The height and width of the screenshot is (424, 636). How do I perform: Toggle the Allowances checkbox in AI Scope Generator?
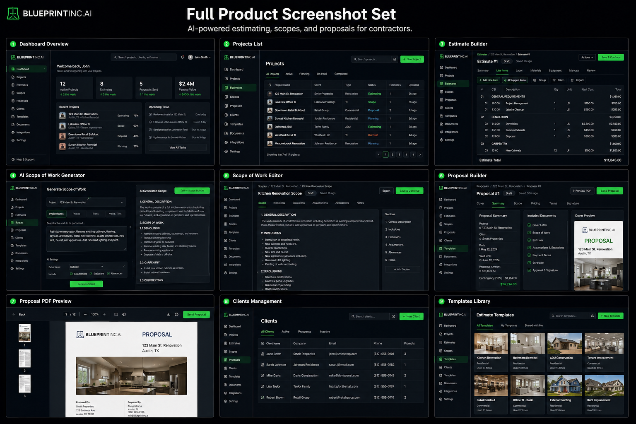tap(108, 274)
